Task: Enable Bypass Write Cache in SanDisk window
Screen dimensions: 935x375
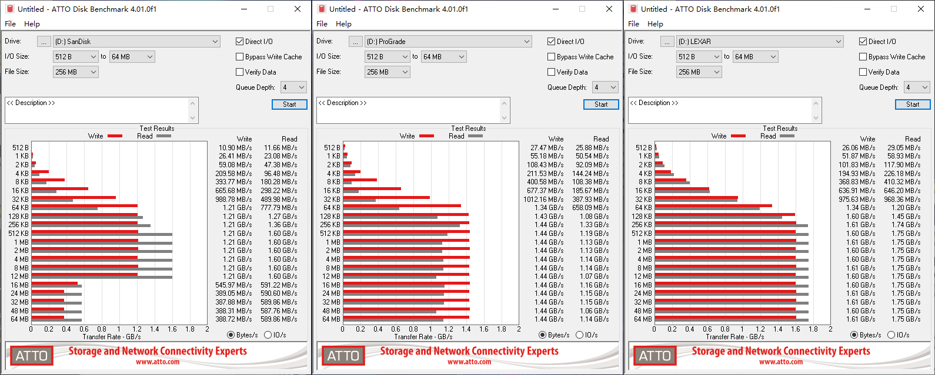Action: (x=240, y=57)
